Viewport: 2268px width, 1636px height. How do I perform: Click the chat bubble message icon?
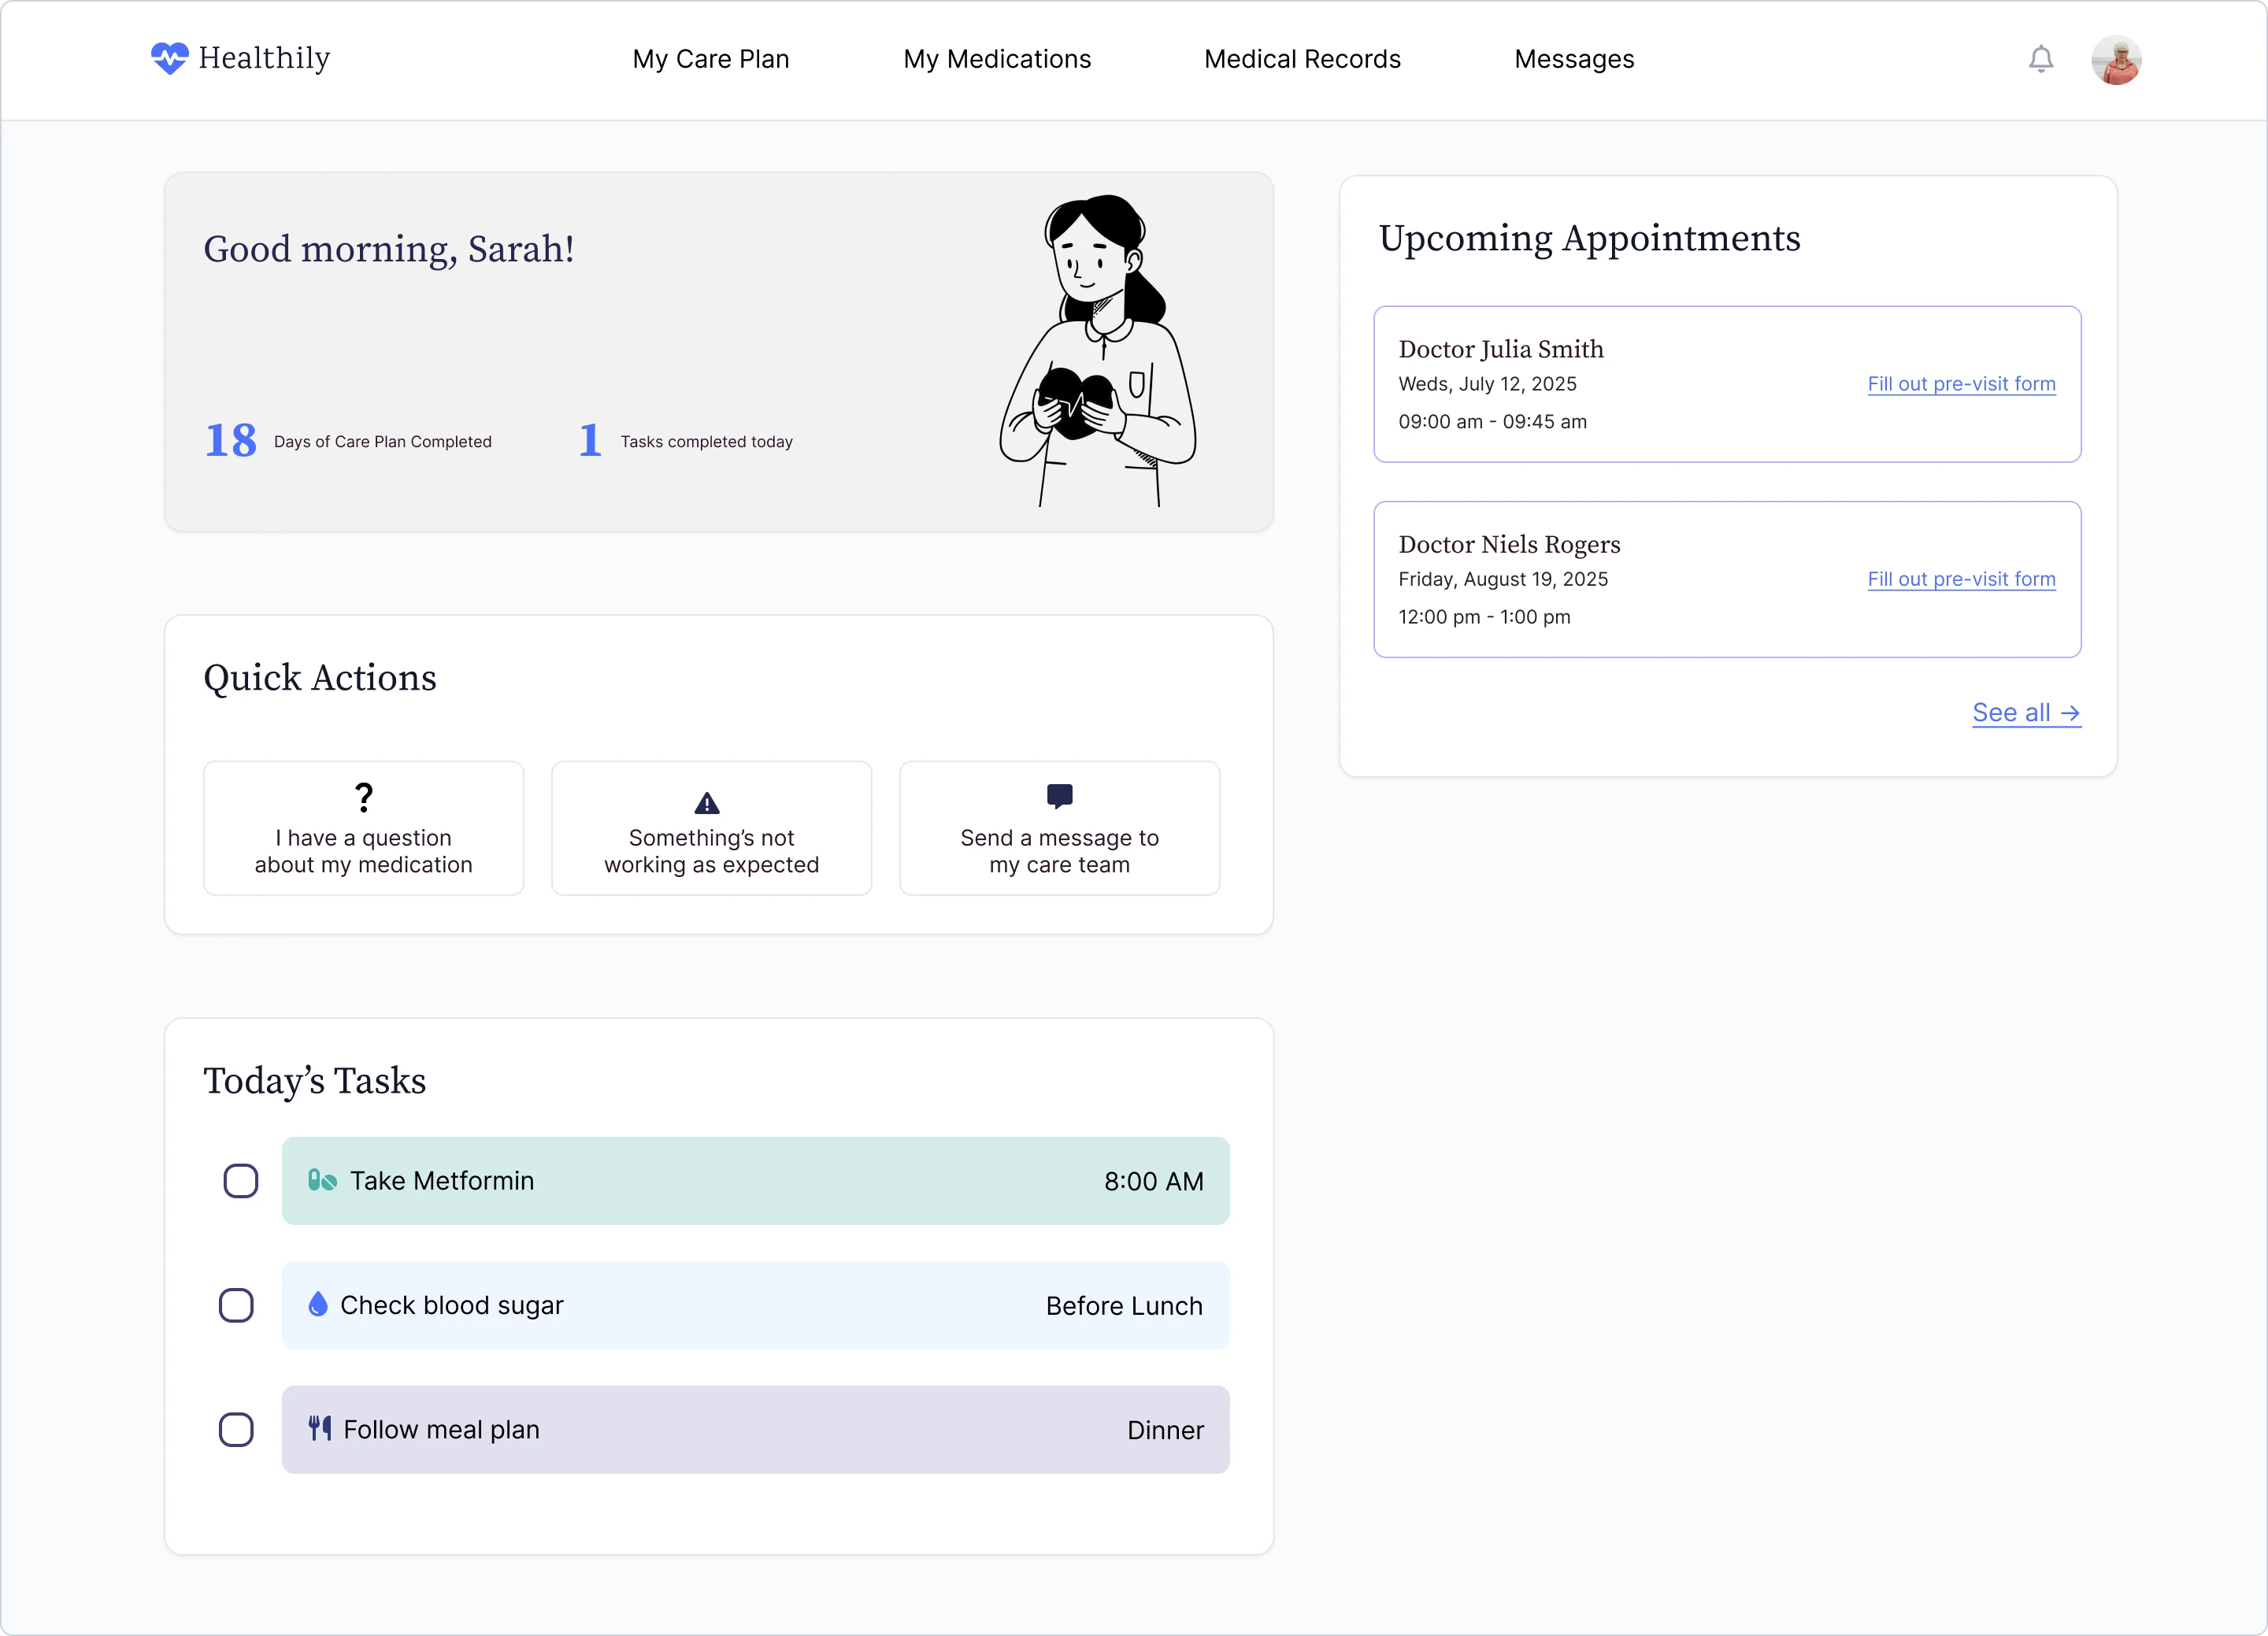click(1059, 796)
